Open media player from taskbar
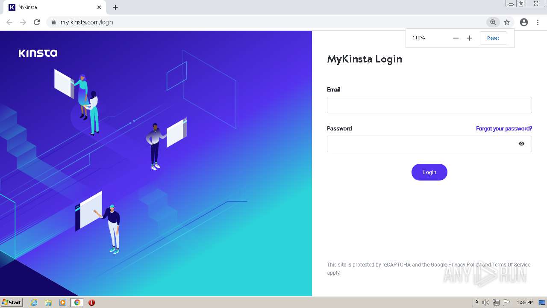This screenshot has width=547, height=308. pyautogui.click(x=62, y=302)
